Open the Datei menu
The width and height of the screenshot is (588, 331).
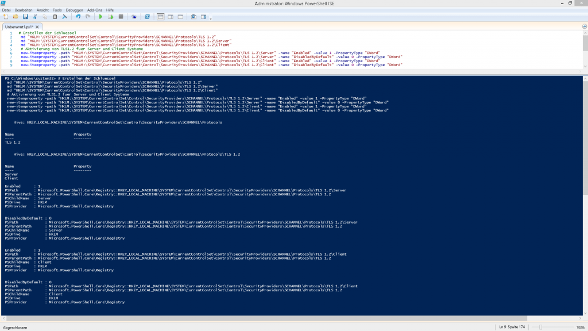[x=7, y=10]
